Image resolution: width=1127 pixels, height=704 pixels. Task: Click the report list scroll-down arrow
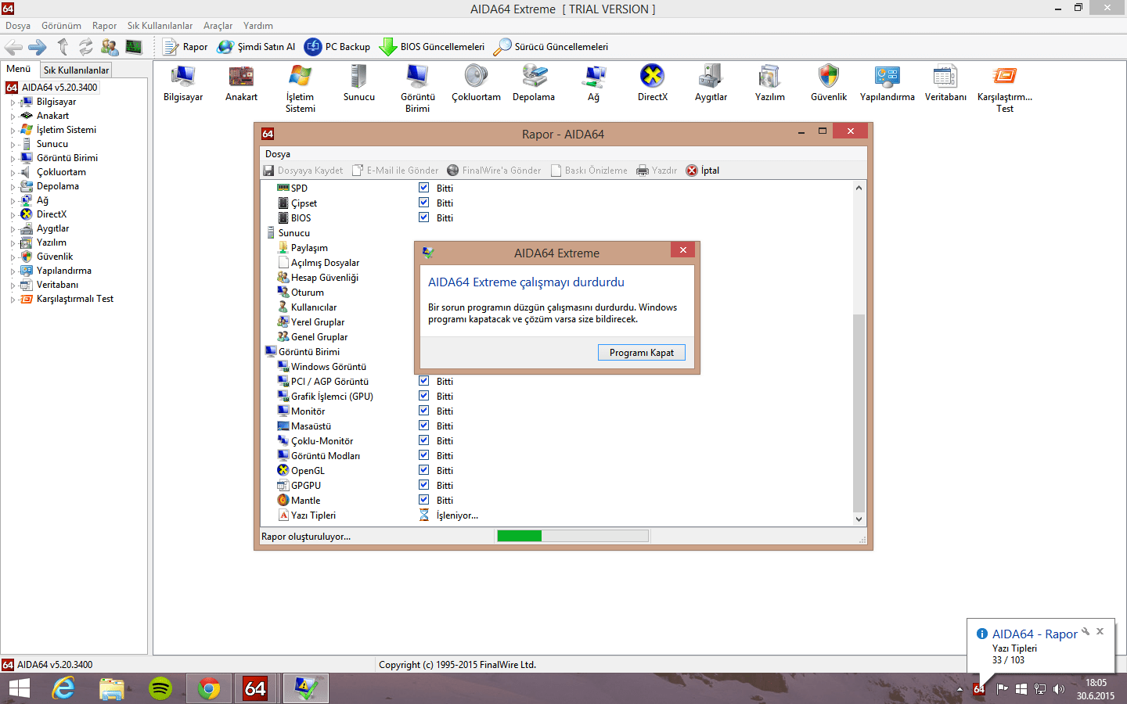coord(859,519)
